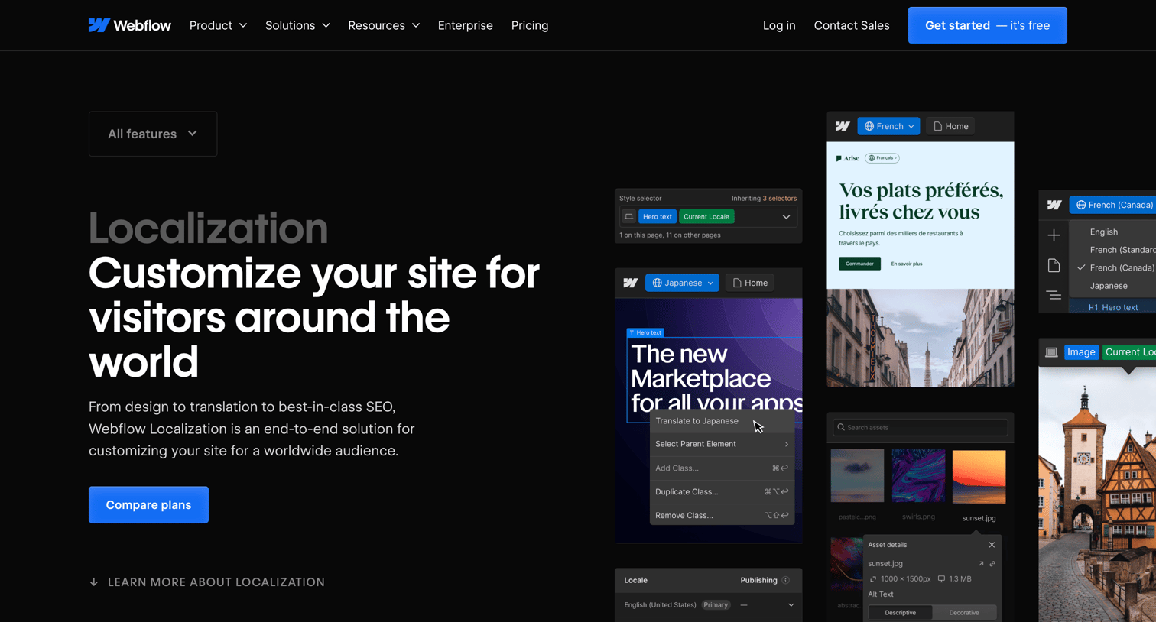
Task: Click the Pages icon in sidebar
Action: pos(1054,265)
